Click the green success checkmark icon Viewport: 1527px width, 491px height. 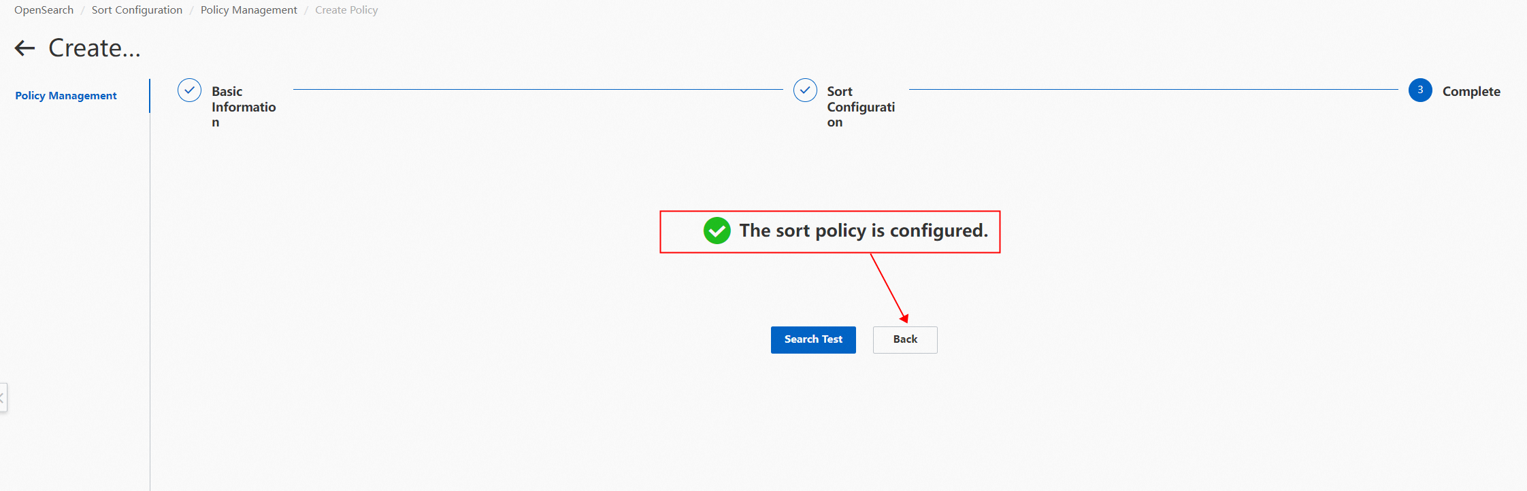pyautogui.click(x=717, y=231)
